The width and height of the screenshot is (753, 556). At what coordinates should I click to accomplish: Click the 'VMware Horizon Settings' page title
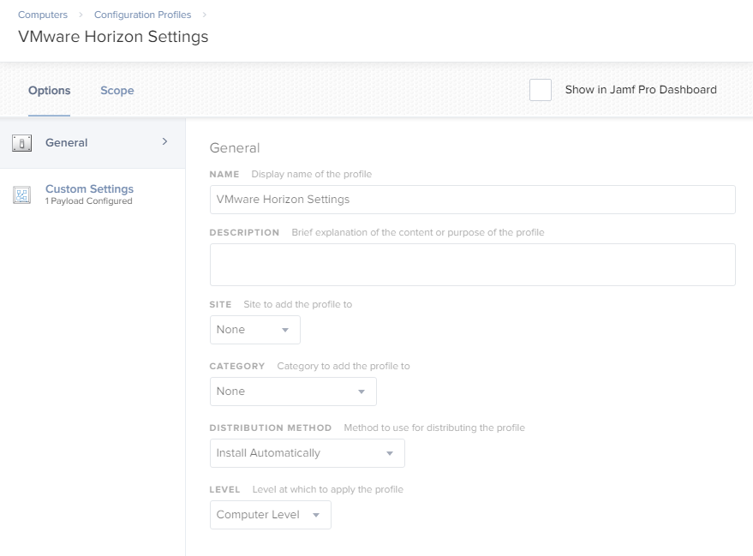click(113, 37)
